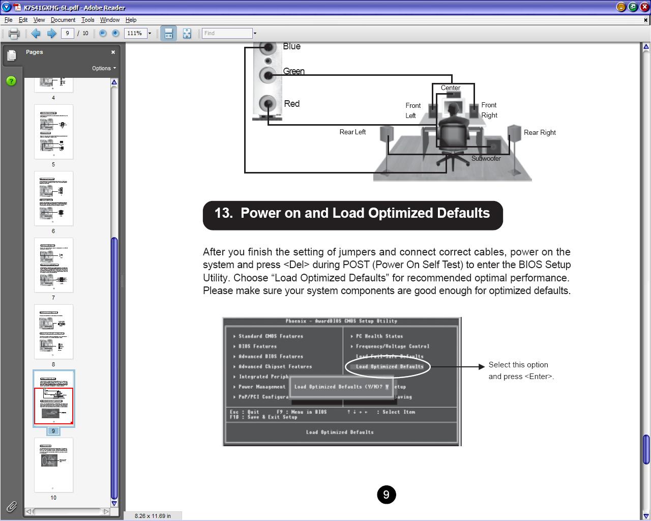Click the thumbnail panel vertical scrollbar thumb
This screenshot has width=651, height=521.
[x=114, y=368]
